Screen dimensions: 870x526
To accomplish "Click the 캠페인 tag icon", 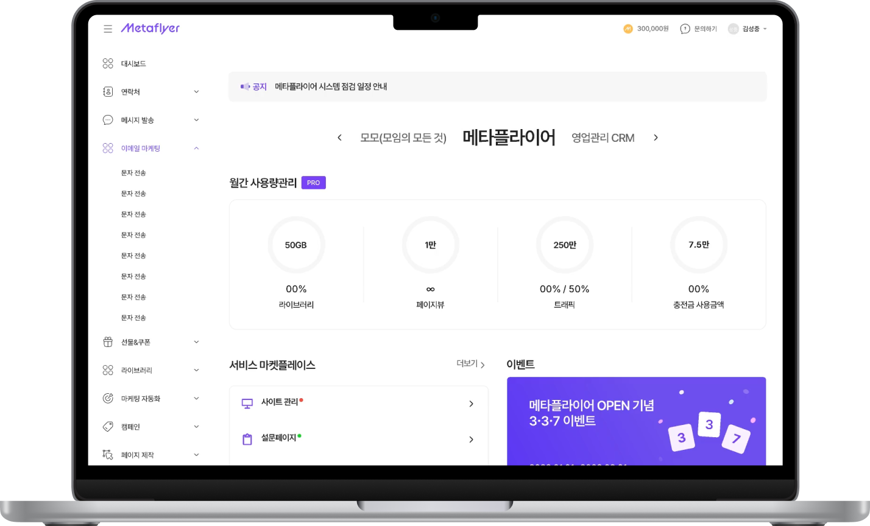I will coord(108,427).
